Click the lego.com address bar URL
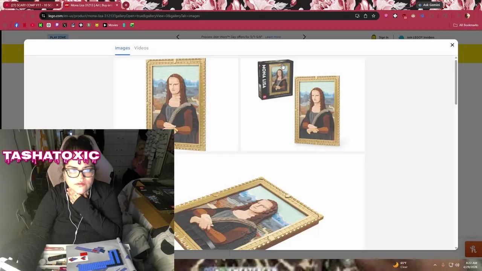This screenshot has height=271, width=482. (x=124, y=16)
